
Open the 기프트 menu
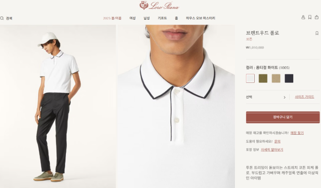click(162, 18)
